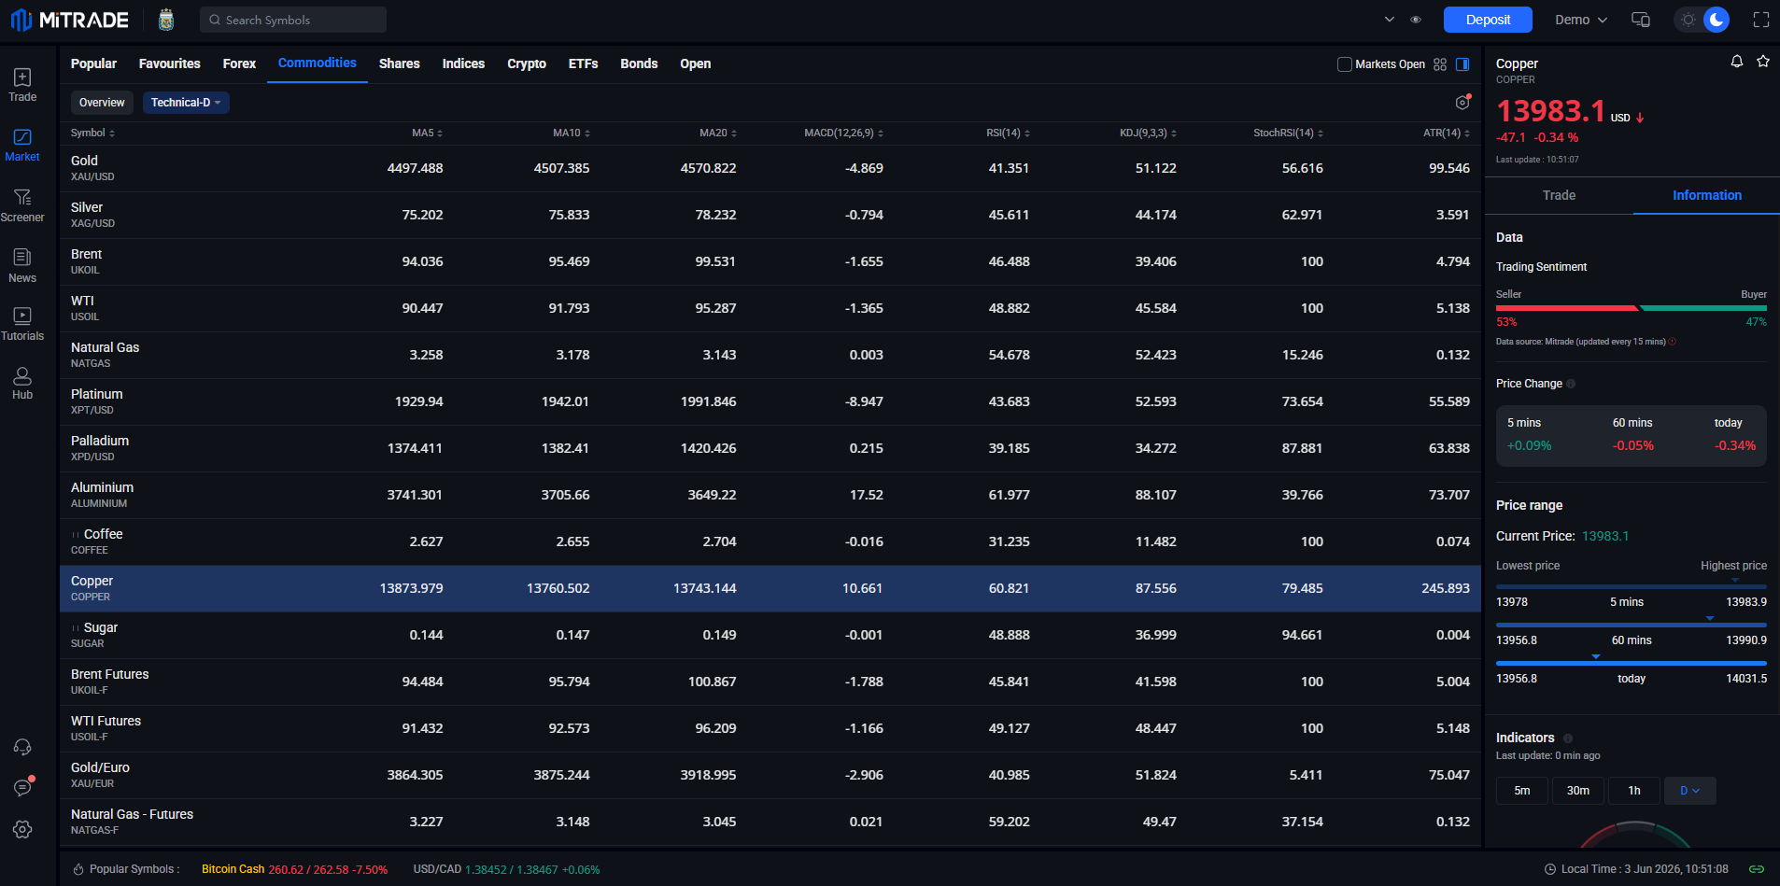This screenshot has width=1780, height=886.
Task: Click the Price Change info icon
Action: click(1571, 384)
